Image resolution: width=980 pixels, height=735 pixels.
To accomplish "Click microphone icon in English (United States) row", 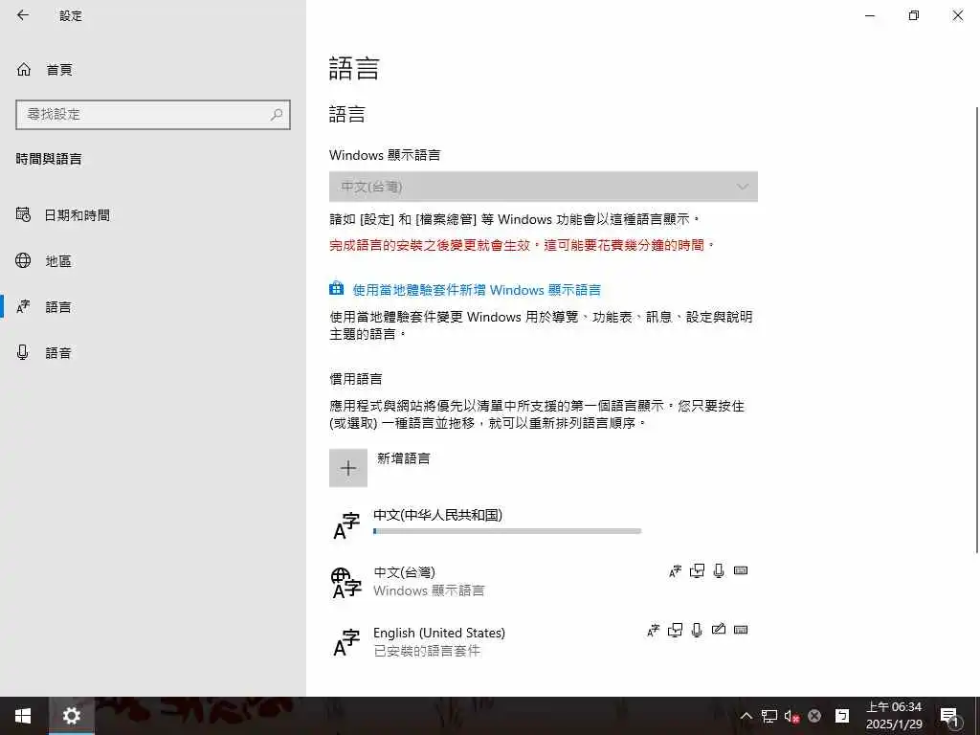I will (x=697, y=630).
